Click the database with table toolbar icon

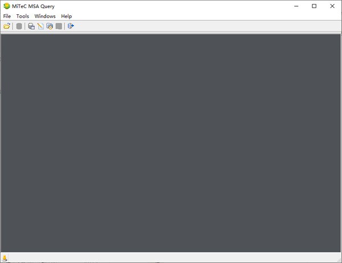coord(31,26)
